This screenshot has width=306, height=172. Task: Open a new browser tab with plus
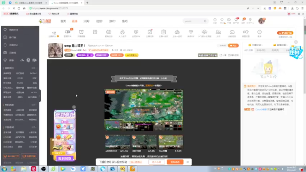[x=87, y=3]
